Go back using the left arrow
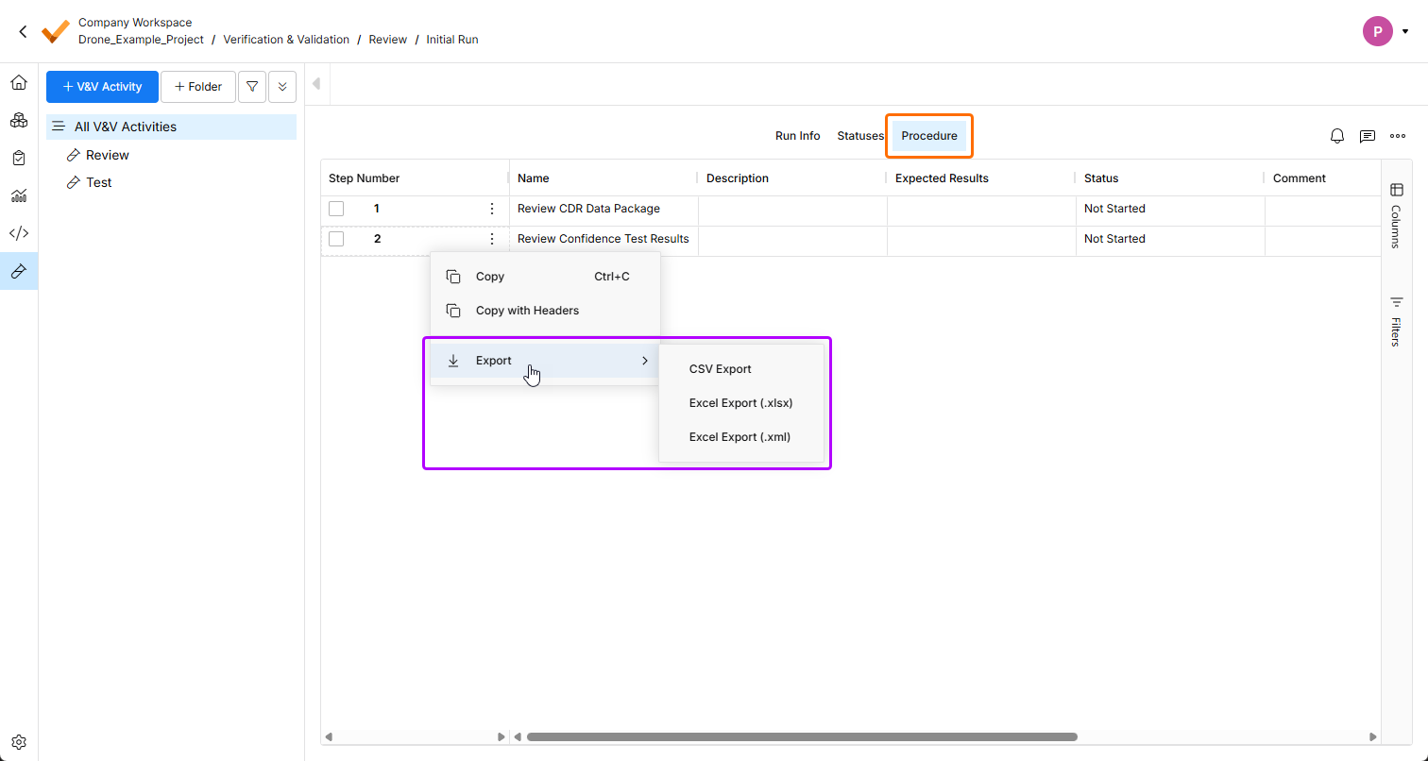 [23, 31]
